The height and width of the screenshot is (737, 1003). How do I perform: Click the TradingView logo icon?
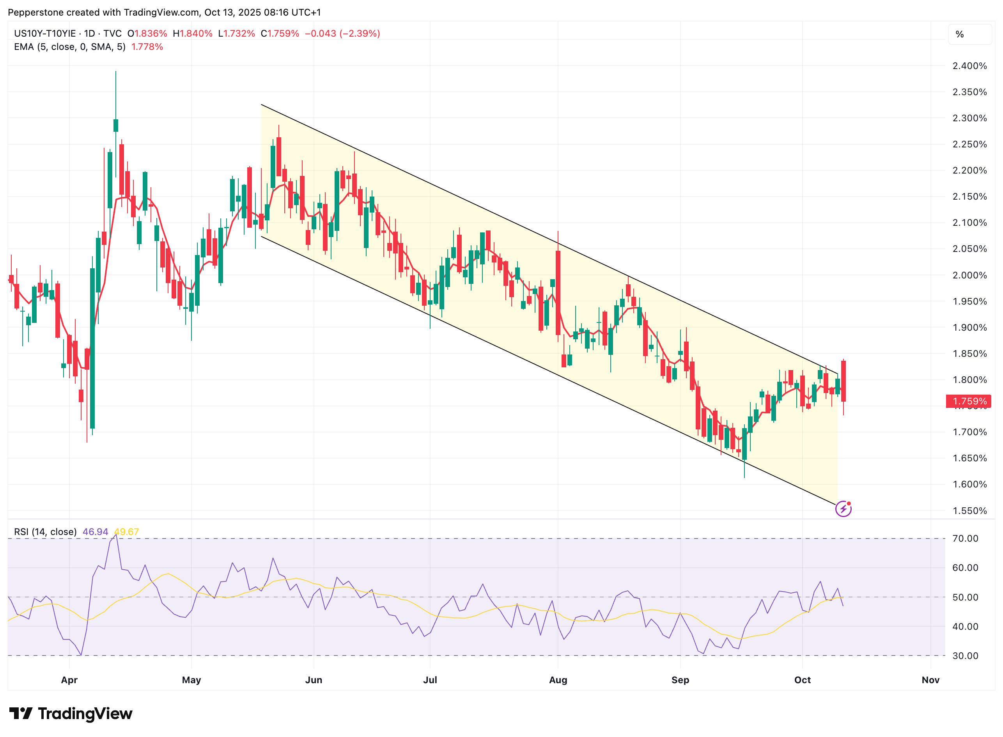(x=21, y=713)
